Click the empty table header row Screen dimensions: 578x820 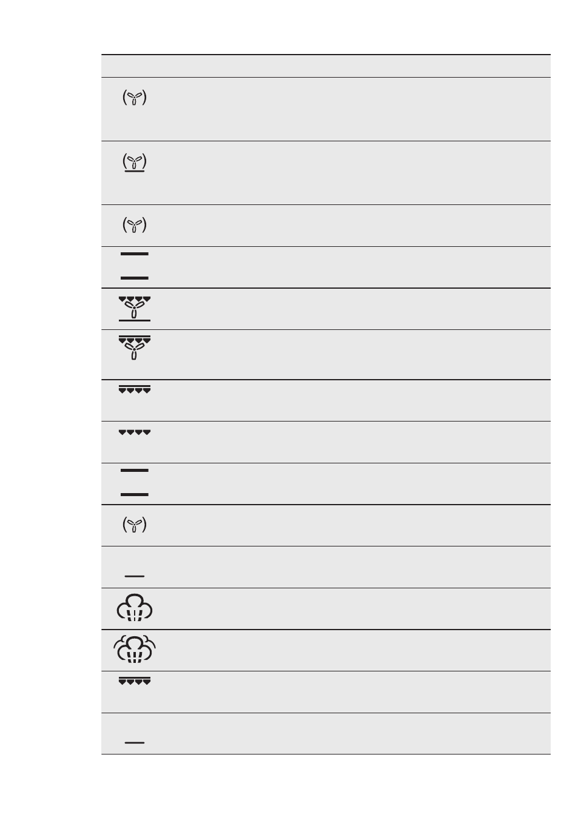click(326, 66)
